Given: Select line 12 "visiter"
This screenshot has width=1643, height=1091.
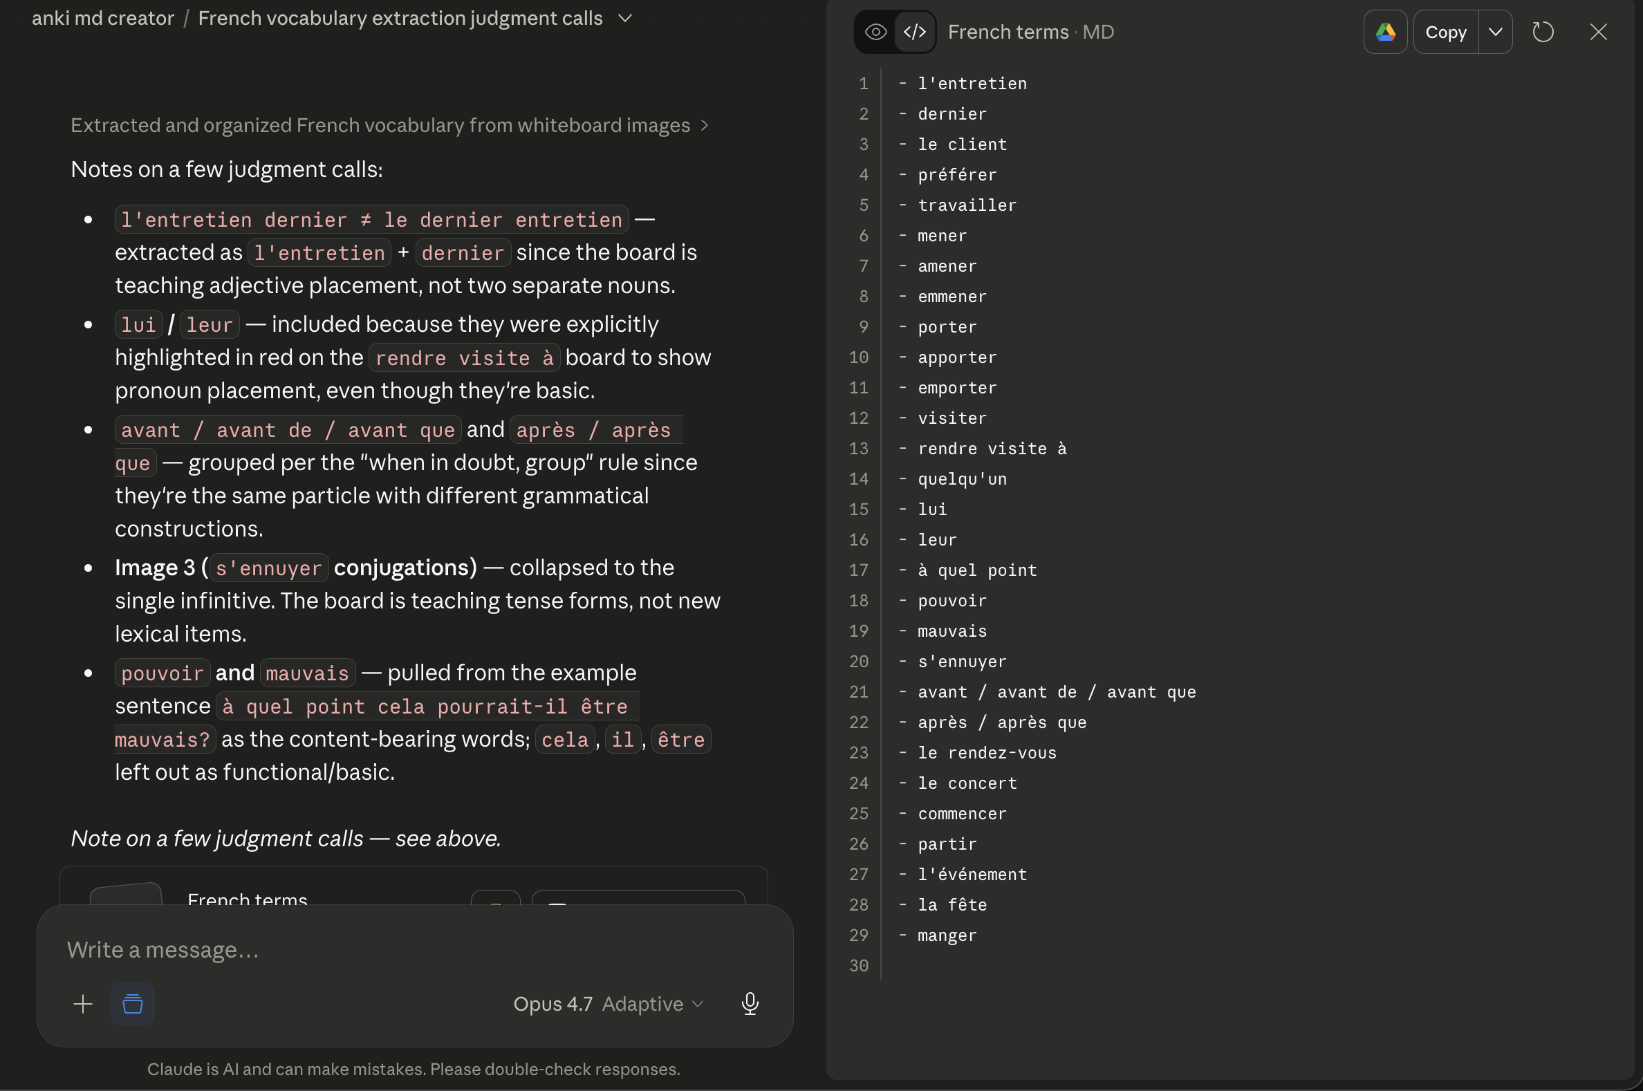Looking at the screenshot, I should [952, 418].
